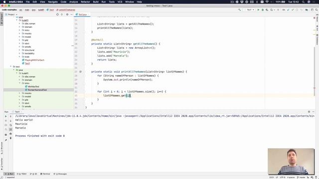Clear the console with trash icon
319x179 pixels.
tap(10, 138)
